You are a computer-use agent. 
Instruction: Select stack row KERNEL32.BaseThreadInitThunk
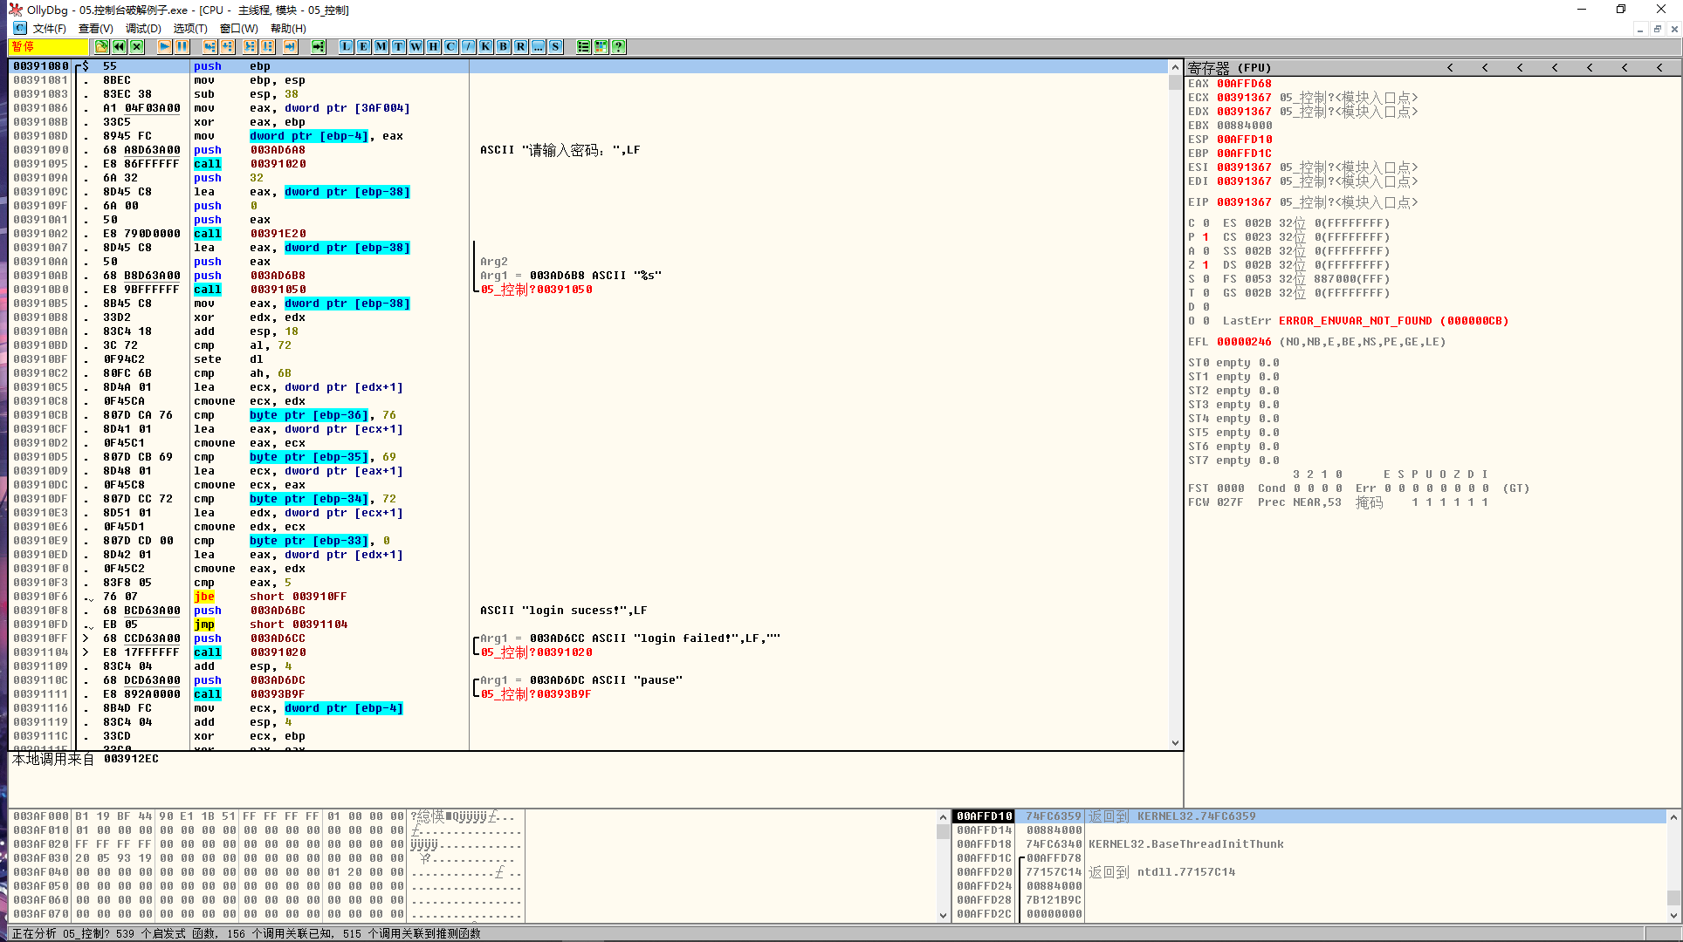tap(1309, 844)
